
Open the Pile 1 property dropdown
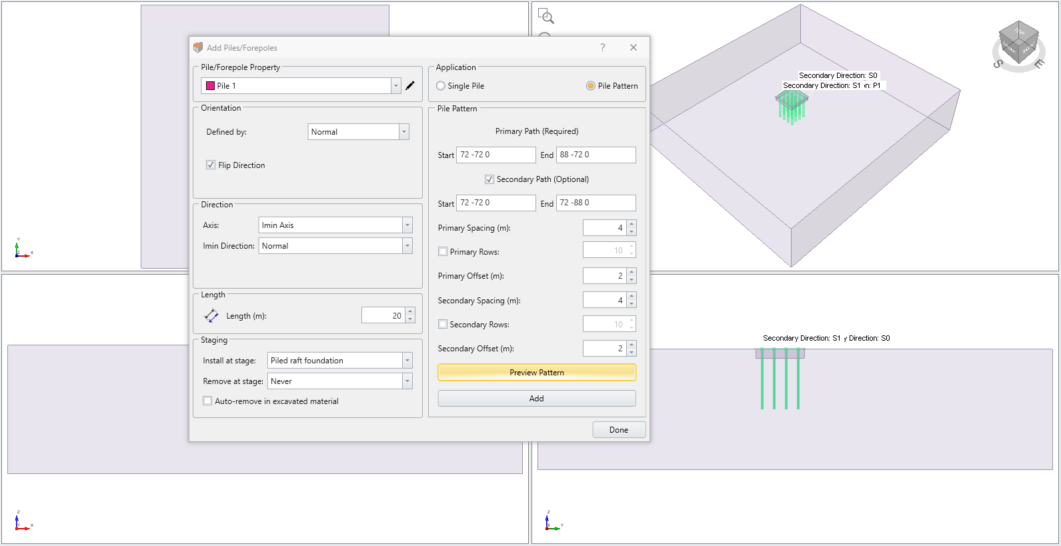(x=396, y=86)
